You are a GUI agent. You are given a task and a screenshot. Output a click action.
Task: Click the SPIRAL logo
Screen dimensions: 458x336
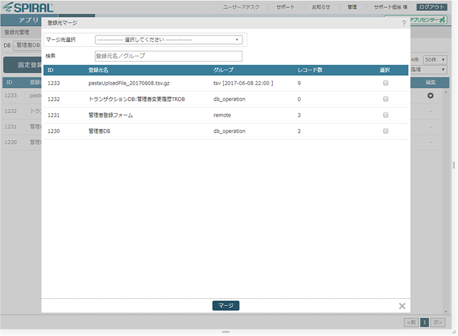(28, 7)
